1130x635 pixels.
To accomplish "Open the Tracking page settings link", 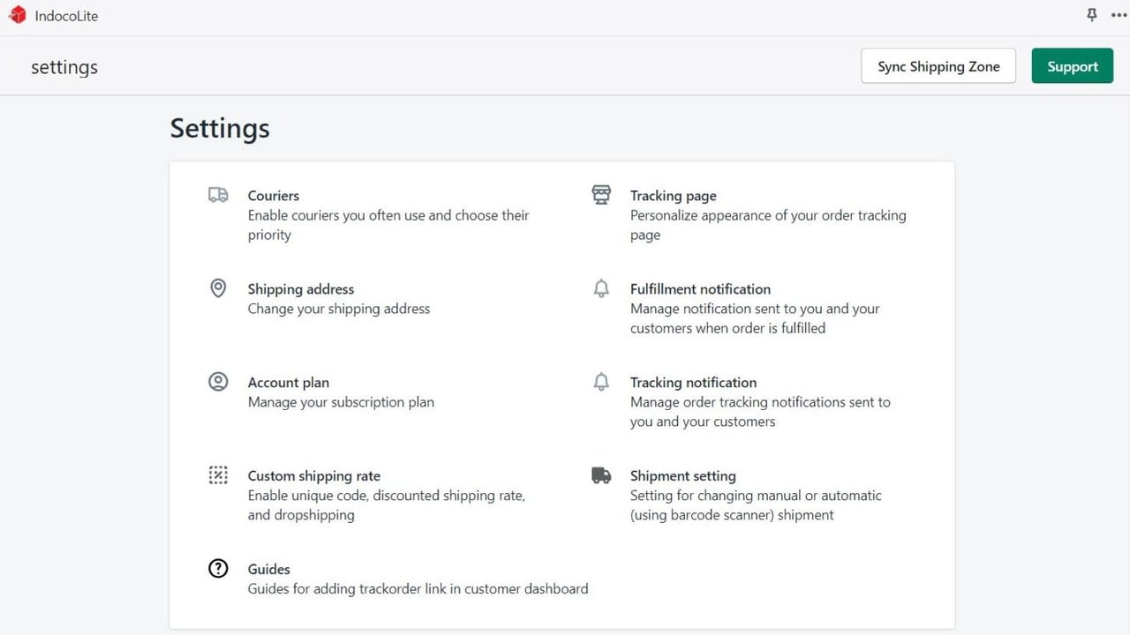I will tap(674, 196).
